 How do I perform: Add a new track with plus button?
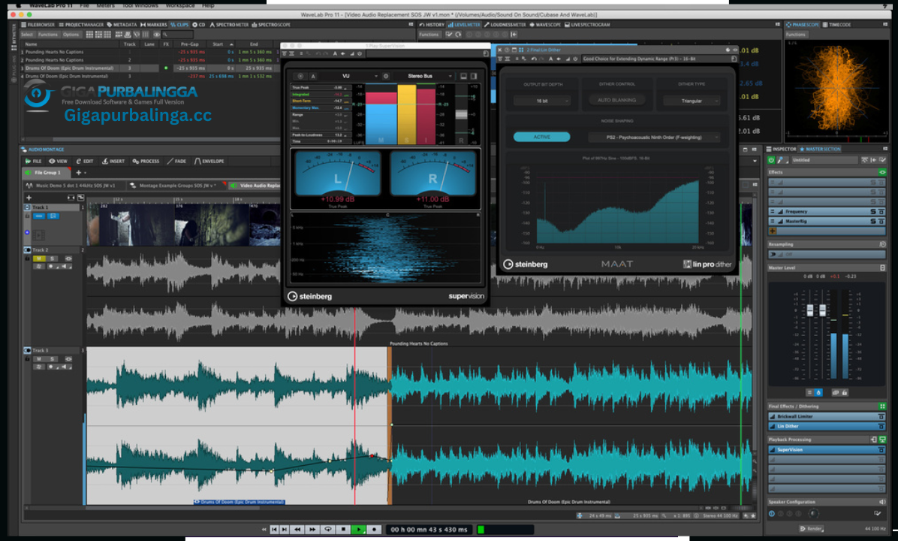click(29, 198)
